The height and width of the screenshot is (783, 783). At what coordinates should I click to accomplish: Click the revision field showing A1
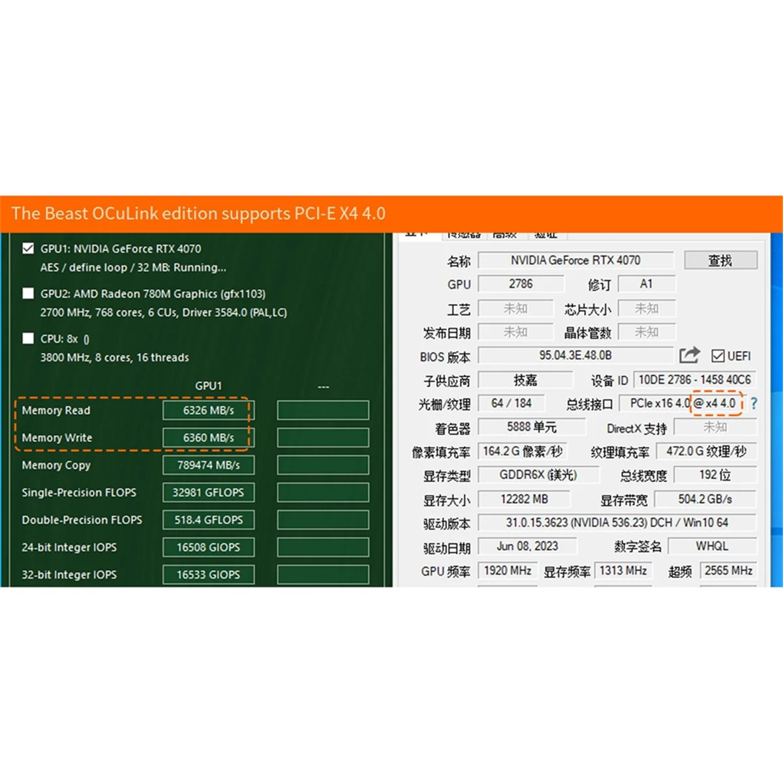[647, 284]
